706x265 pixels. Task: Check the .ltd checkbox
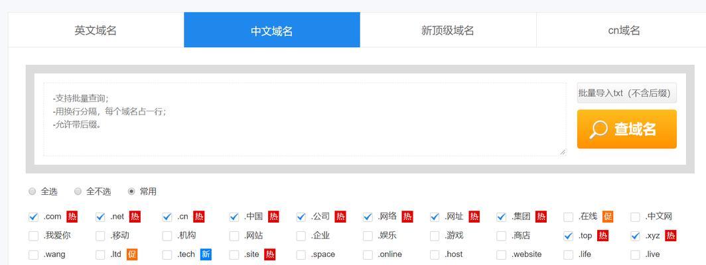click(x=100, y=254)
